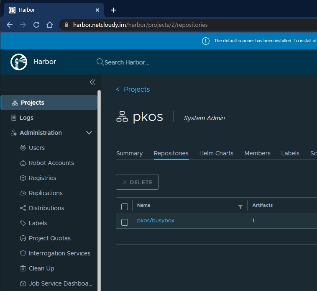This screenshot has width=317, height=291.
Task: Click the Artifacts column header
Action: (x=262, y=205)
